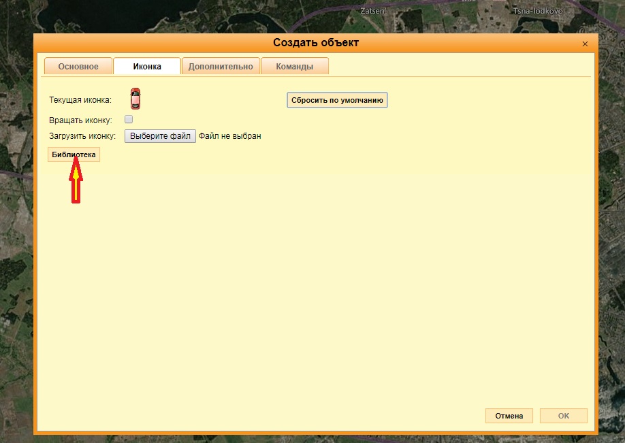Click the Создать объект title bar
The image size is (625, 443).
(x=316, y=43)
